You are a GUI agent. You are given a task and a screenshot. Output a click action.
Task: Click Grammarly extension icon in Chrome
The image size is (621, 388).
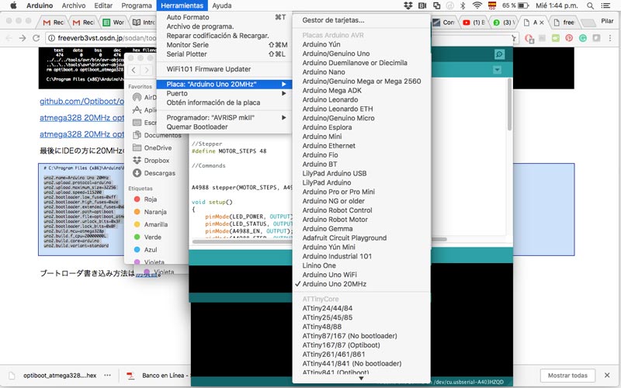click(583, 38)
